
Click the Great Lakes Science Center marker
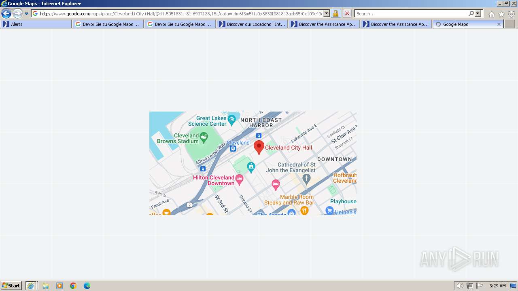pos(232,119)
